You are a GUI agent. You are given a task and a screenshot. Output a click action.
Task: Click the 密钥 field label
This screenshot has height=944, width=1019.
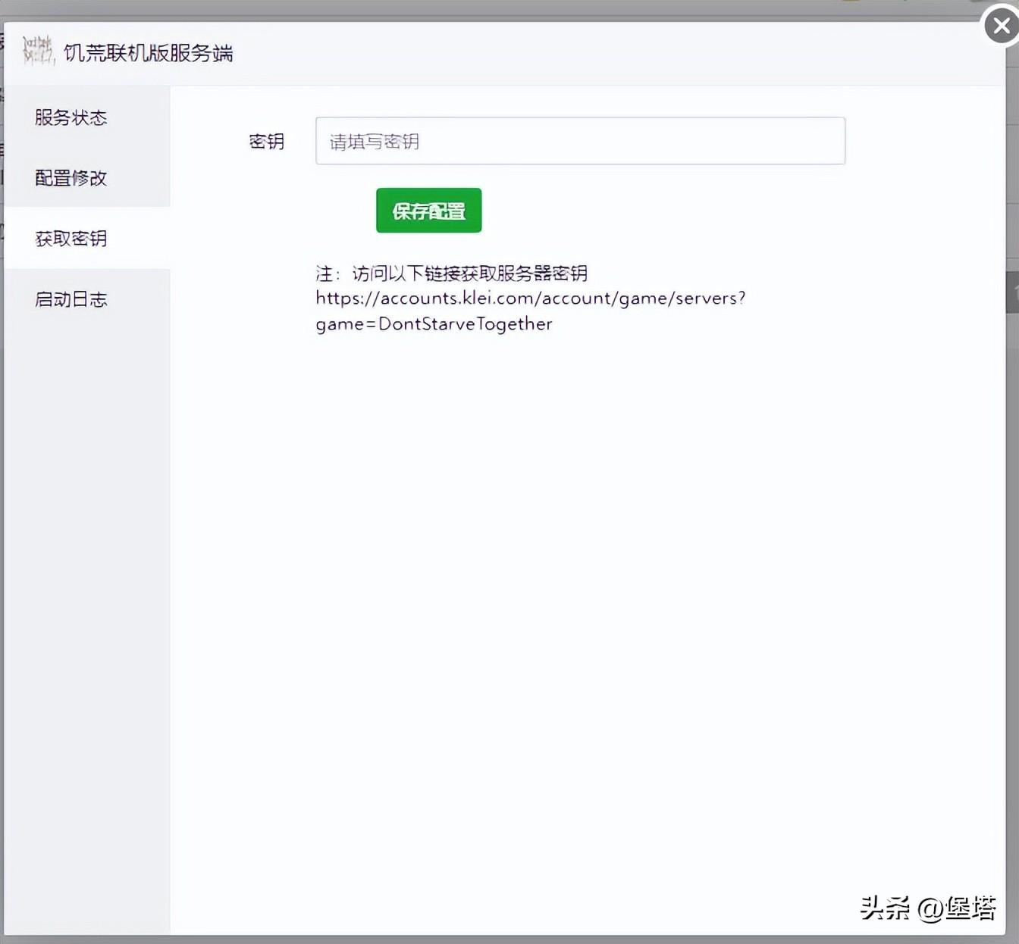point(266,142)
